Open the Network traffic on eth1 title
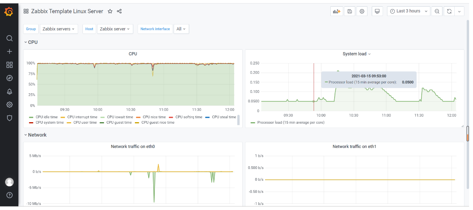Image resolution: width=473 pixels, height=210 pixels. (354, 147)
